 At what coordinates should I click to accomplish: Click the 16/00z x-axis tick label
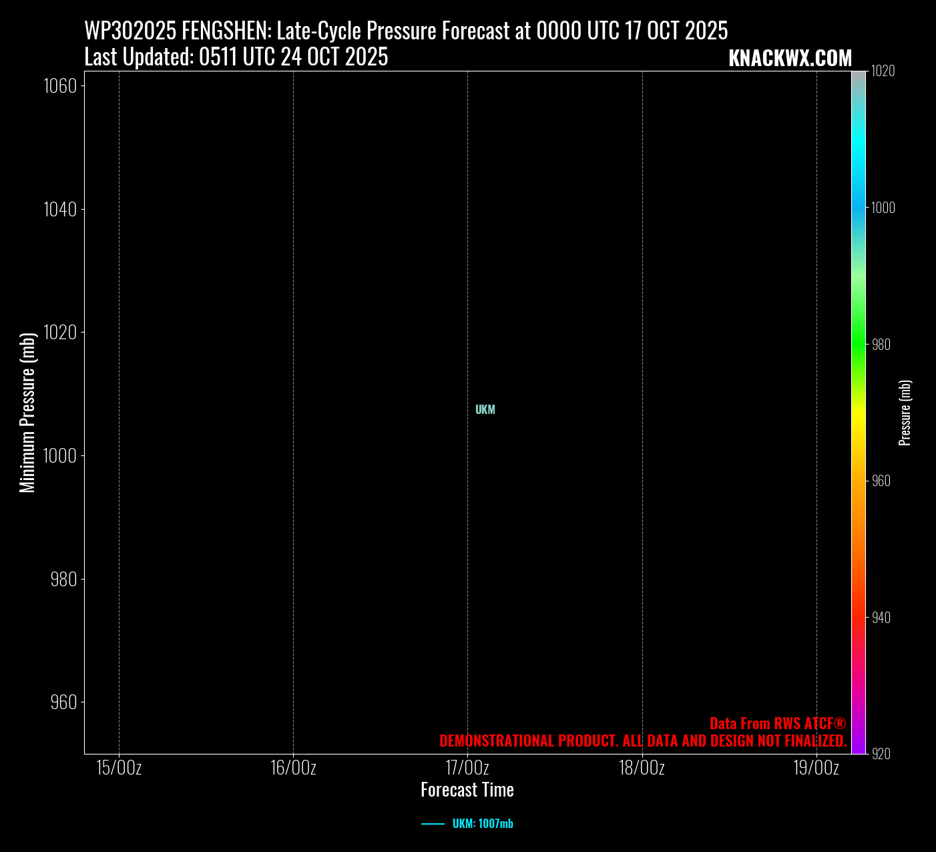tap(293, 768)
